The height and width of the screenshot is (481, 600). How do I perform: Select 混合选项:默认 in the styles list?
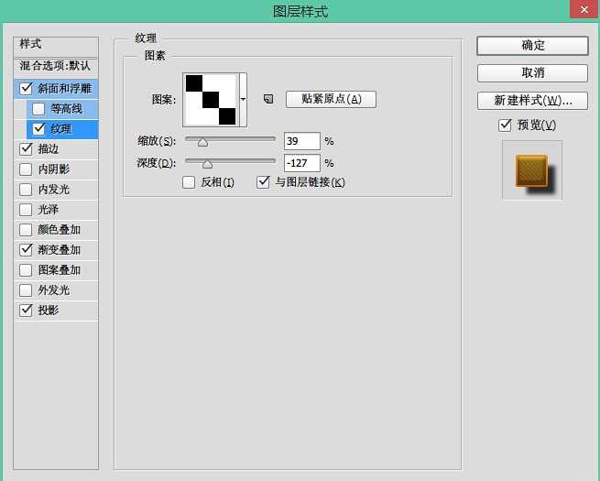[56, 66]
